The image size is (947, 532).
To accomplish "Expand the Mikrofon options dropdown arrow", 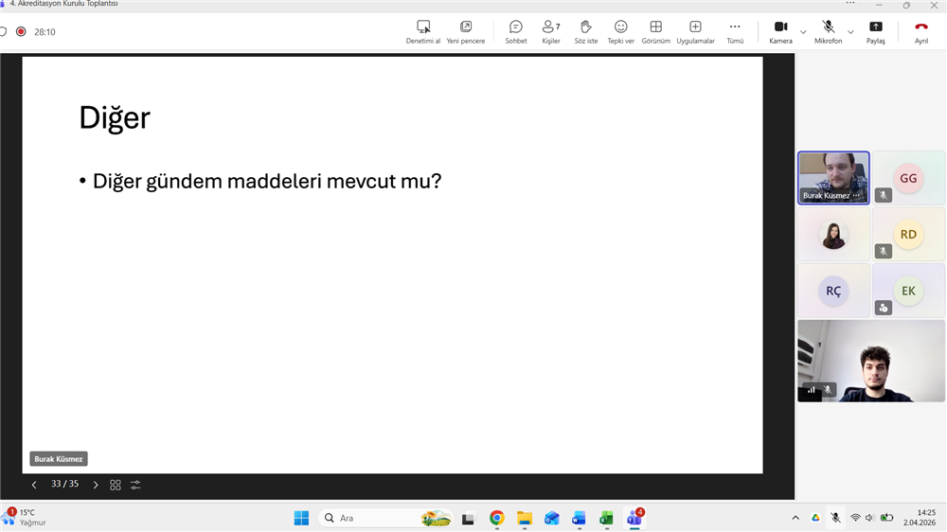I will (x=850, y=32).
